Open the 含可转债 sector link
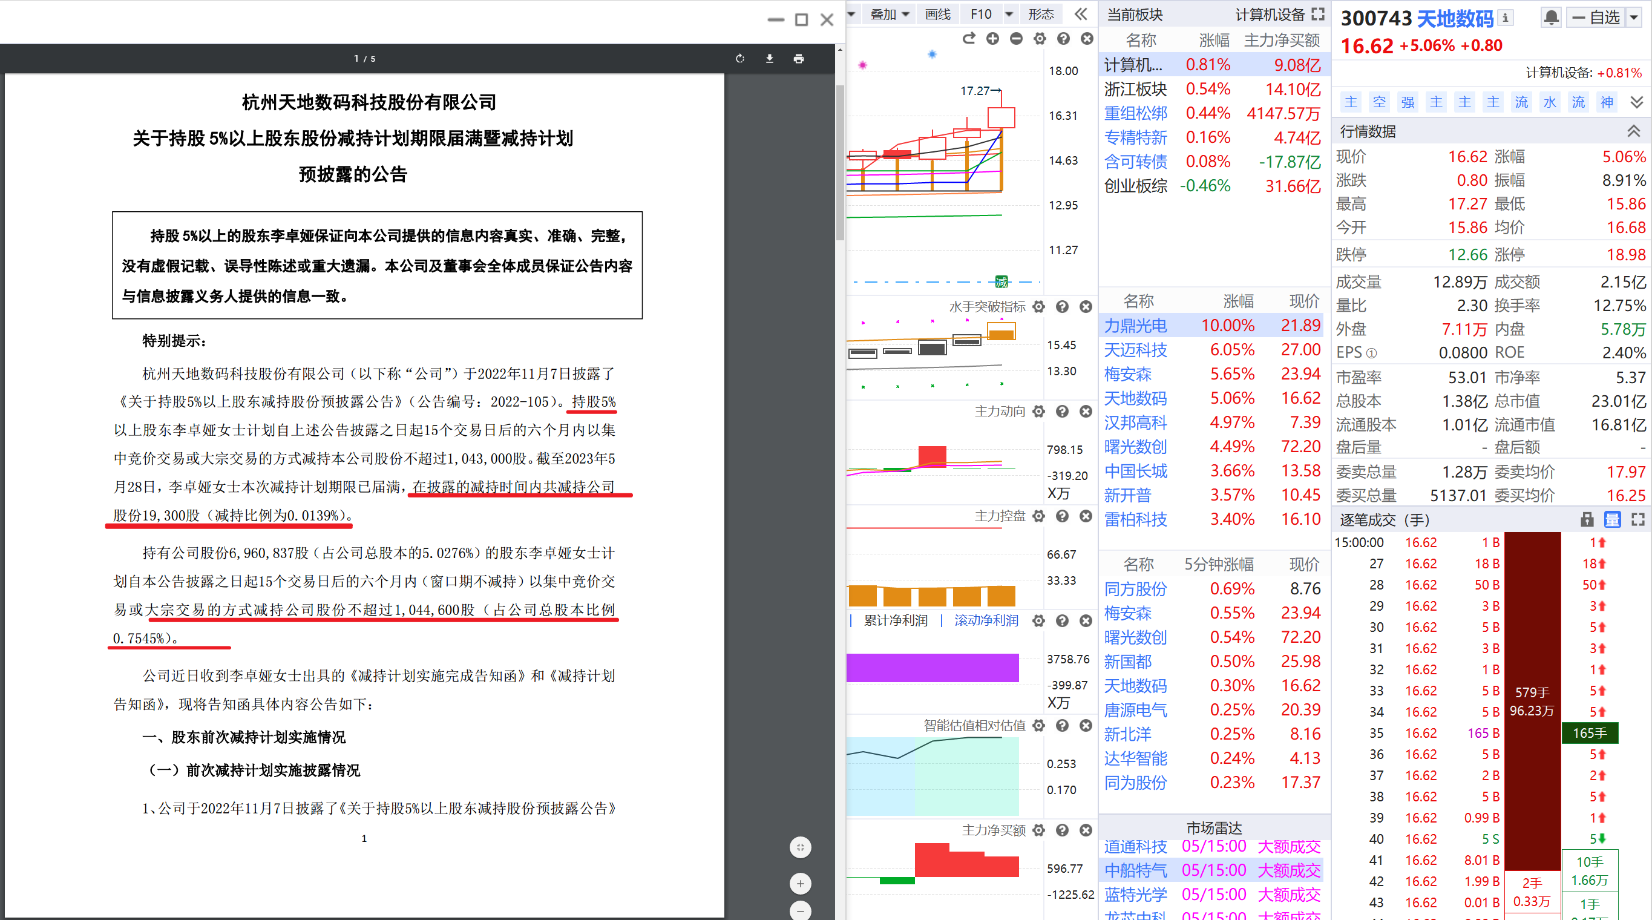This screenshot has width=1652, height=920. pos(1135,162)
